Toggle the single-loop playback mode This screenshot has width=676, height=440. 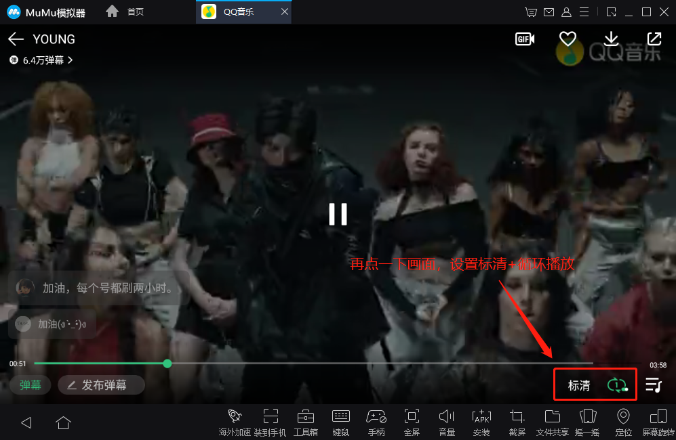coord(618,385)
